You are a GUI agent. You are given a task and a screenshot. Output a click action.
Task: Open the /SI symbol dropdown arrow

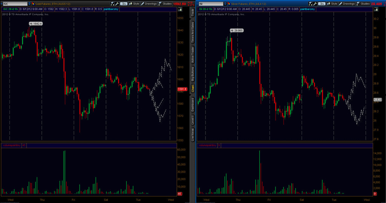(225, 4)
